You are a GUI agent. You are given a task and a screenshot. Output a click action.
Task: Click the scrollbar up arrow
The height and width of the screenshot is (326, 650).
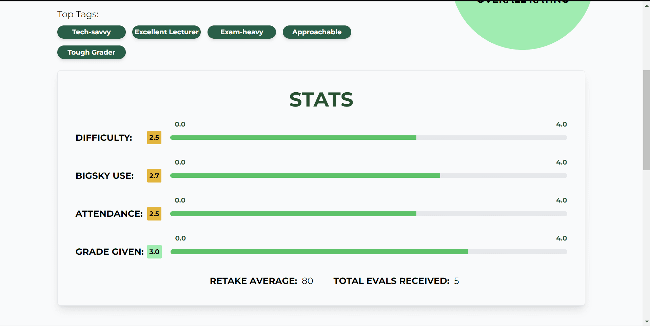click(x=646, y=5)
